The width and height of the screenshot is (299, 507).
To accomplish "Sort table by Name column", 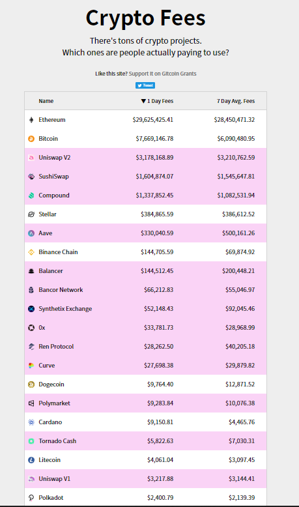I will click(46, 101).
